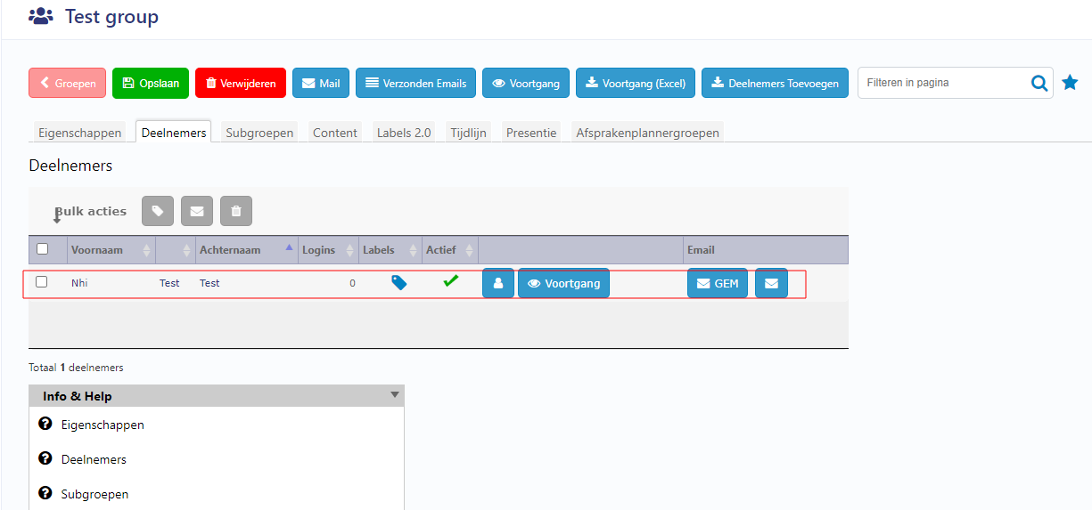This screenshot has height=510, width=1092.
Task: Click the bulk email envelope icon
Action: click(197, 211)
